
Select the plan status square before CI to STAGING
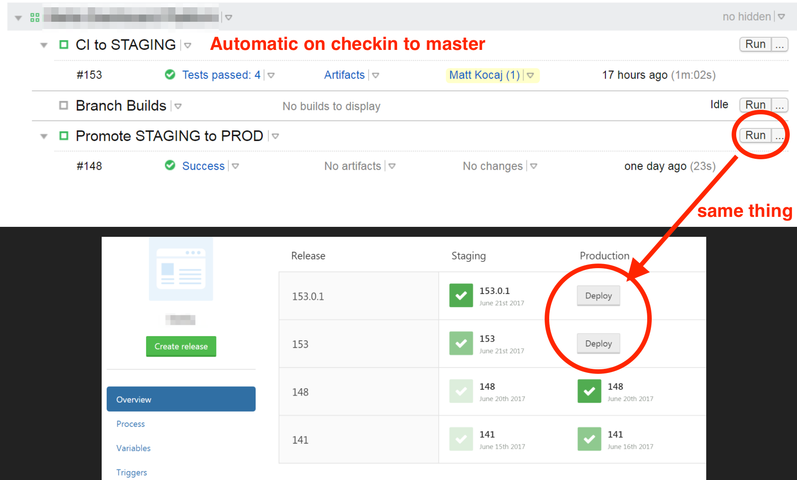tap(64, 44)
